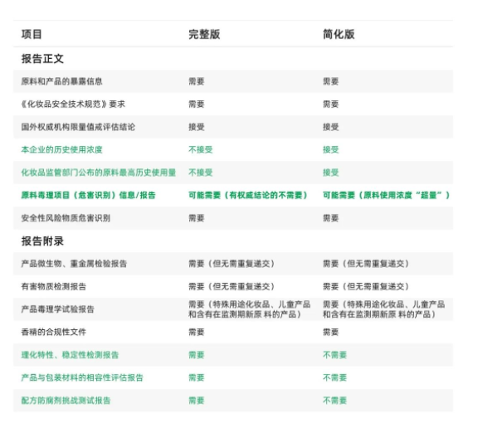
Task: Click the green row label 理化特性、稳定性检测报告
Action: coord(70,355)
